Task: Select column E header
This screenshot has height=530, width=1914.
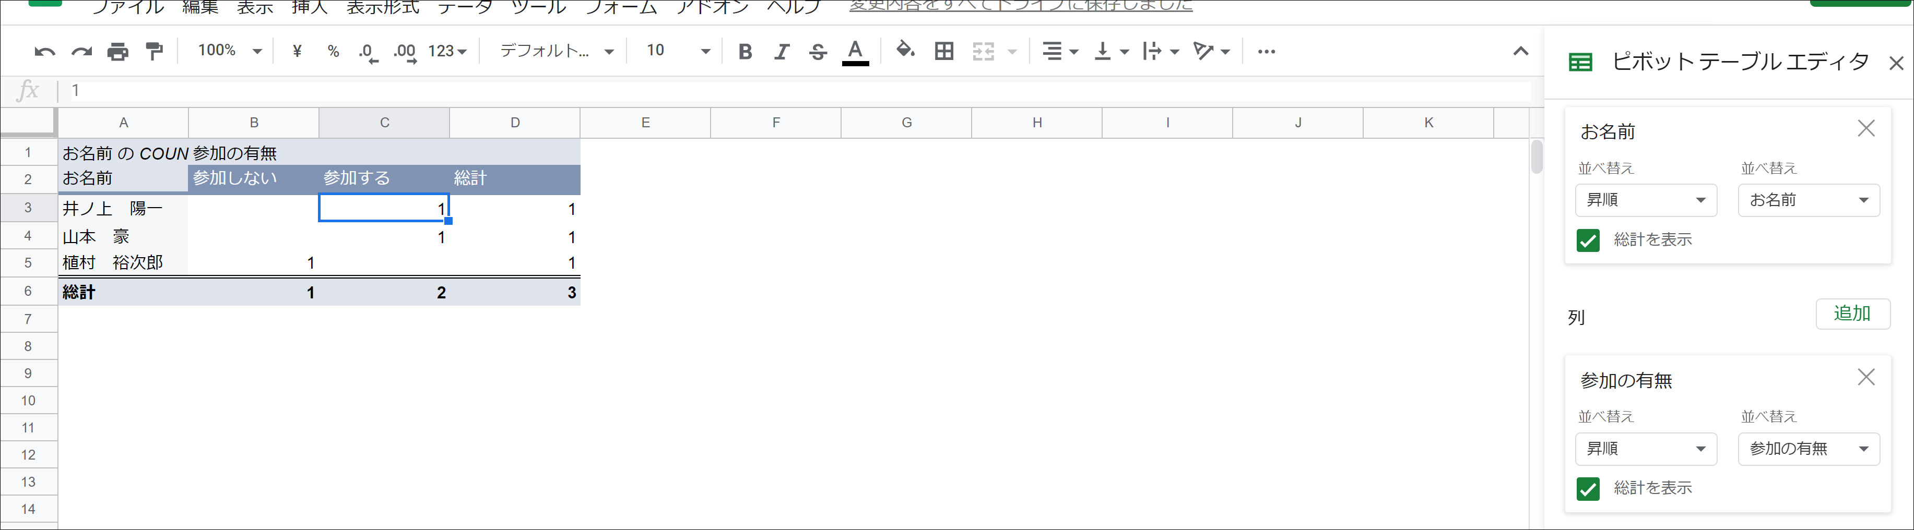Action: (645, 123)
